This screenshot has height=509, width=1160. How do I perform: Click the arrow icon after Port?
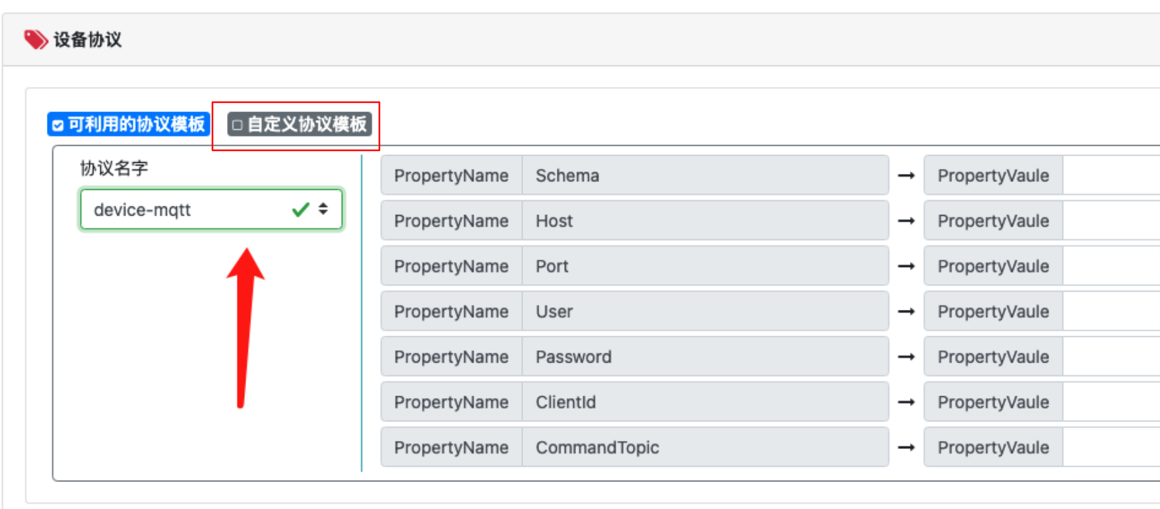click(906, 266)
